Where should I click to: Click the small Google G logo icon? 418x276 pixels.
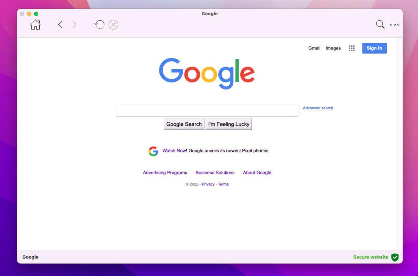click(153, 151)
